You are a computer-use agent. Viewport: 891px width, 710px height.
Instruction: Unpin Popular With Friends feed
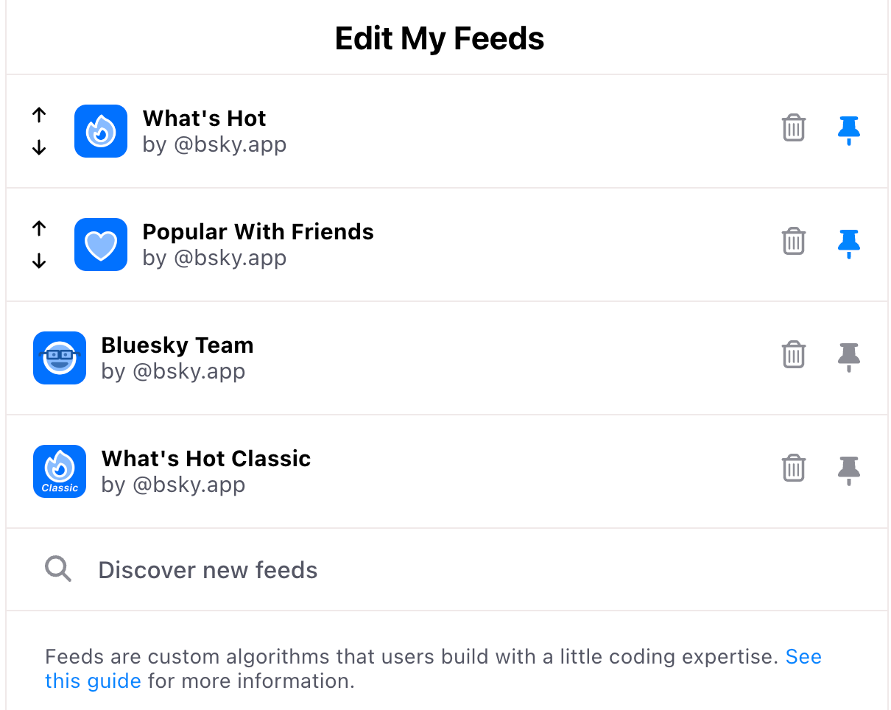[849, 244]
